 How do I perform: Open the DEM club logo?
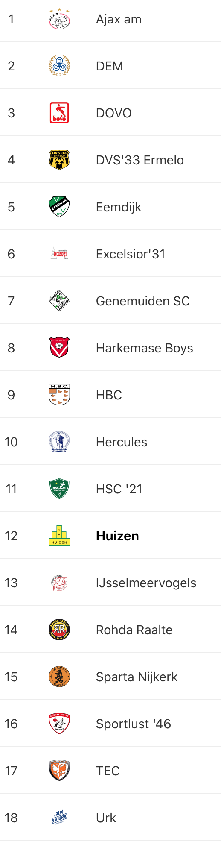[x=59, y=66]
